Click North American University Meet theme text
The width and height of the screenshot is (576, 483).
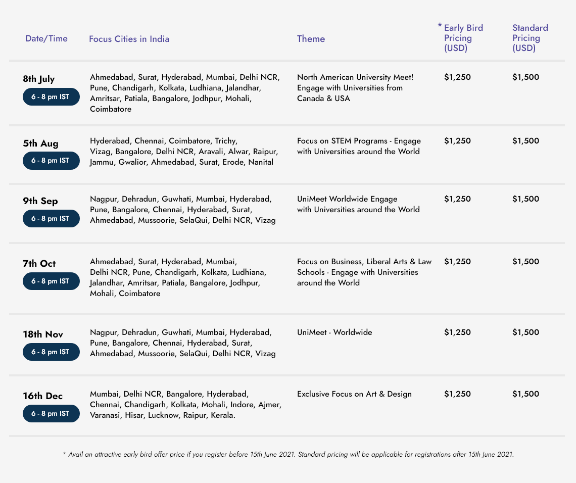355,87
